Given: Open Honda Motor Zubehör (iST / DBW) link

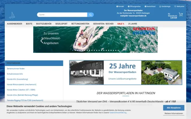Looking at the screenshot, I should 21,90.
